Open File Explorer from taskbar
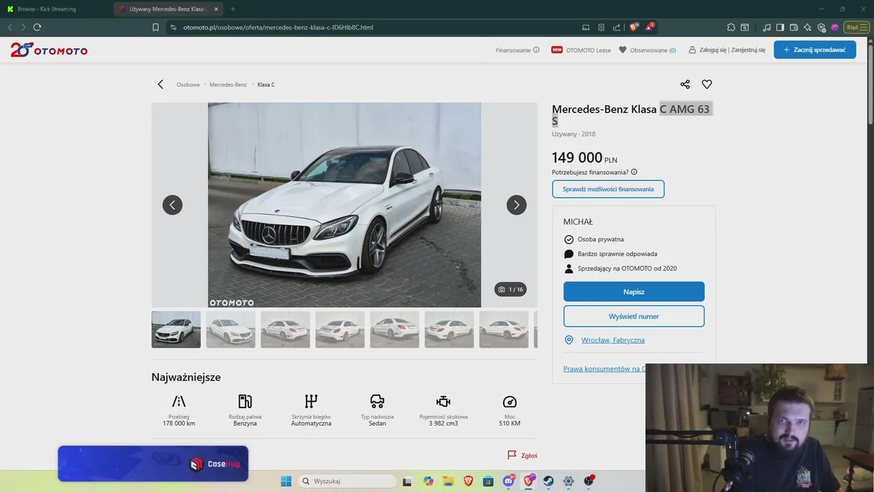874x492 pixels. (x=448, y=481)
